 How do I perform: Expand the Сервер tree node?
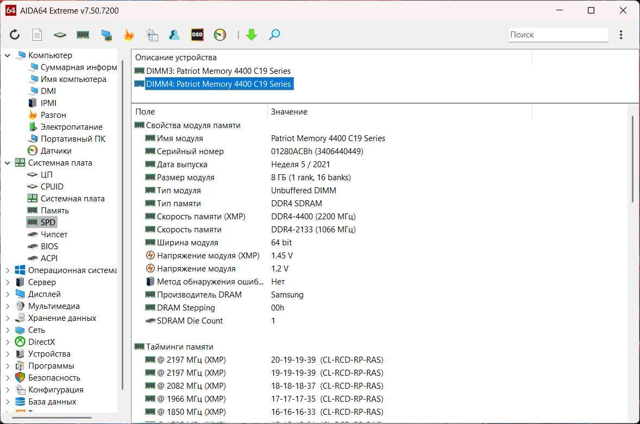pos(8,282)
